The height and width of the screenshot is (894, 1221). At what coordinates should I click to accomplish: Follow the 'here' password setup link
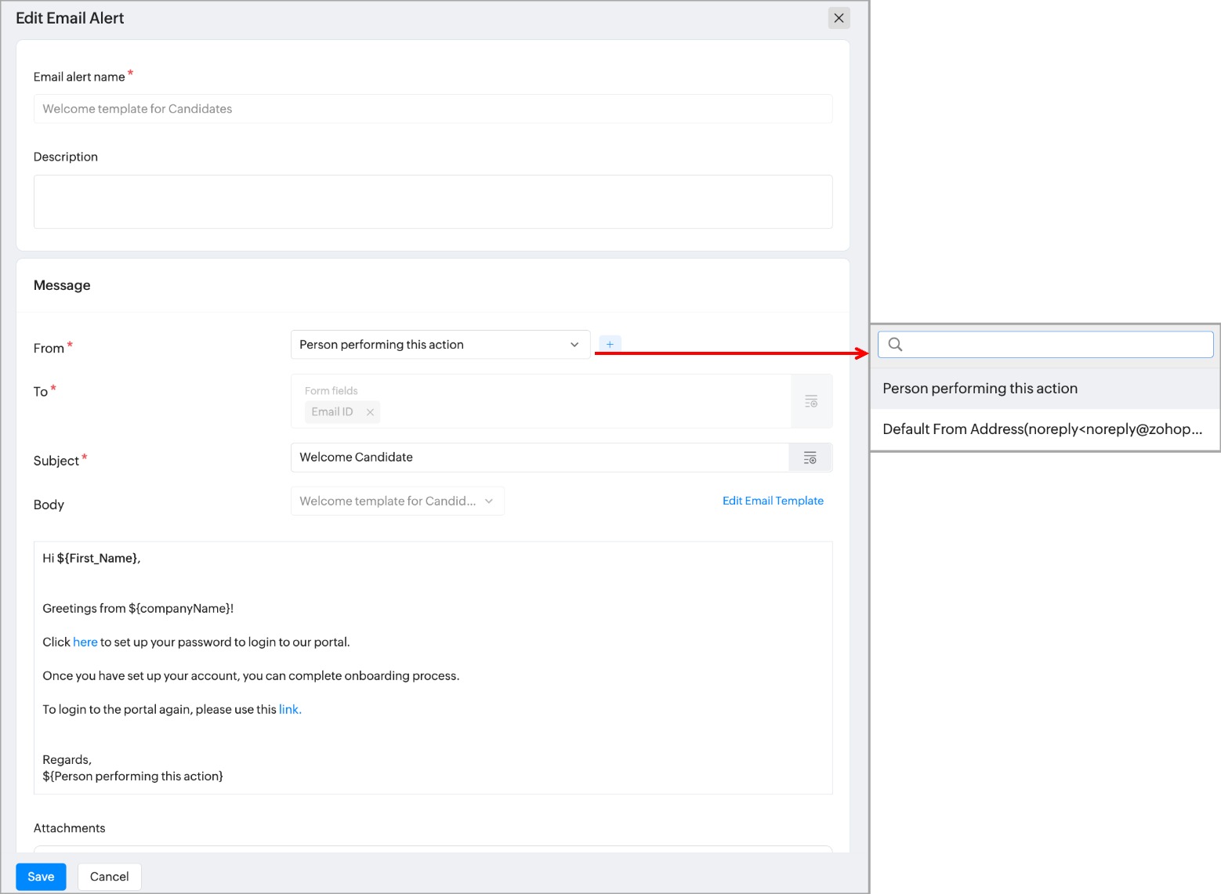[85, 642]
